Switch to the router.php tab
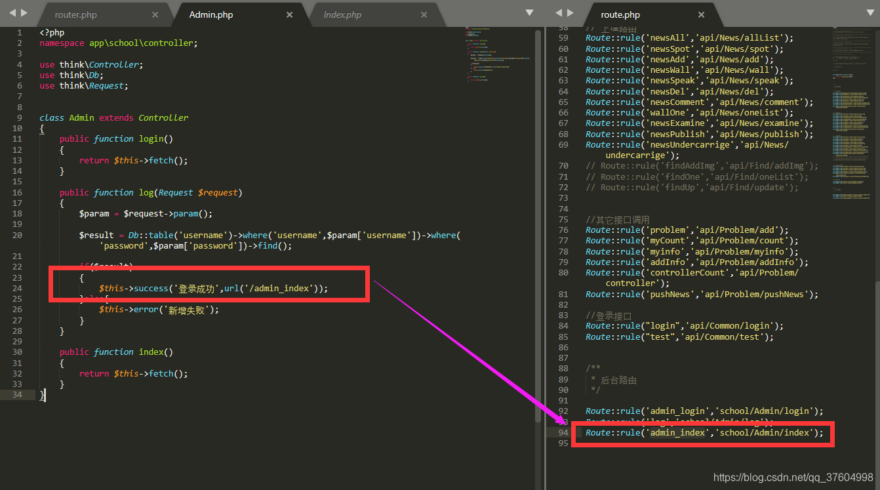The height and width of the screenshot is (490, 880). click(x=75, y=14)
